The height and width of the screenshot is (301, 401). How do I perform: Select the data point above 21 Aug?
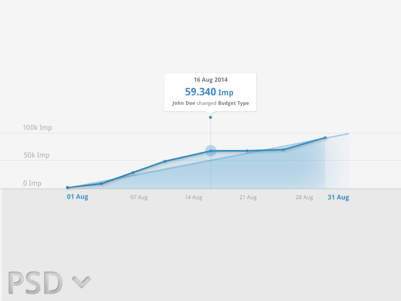pyautogui.click(x=247, y=150)
